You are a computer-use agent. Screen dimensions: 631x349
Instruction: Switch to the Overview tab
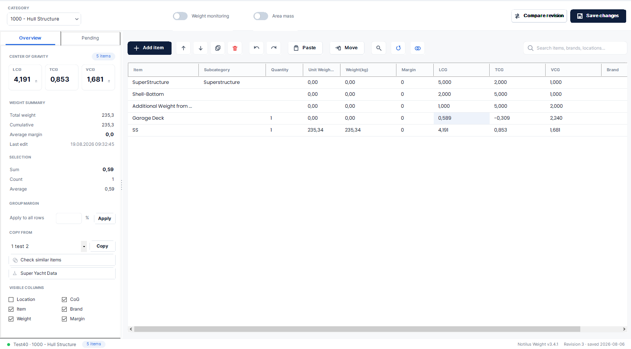tap(30, 38)
